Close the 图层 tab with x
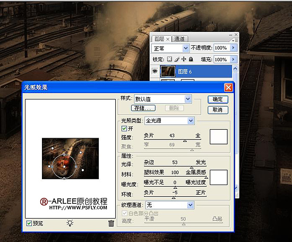 tap(168, 39)
